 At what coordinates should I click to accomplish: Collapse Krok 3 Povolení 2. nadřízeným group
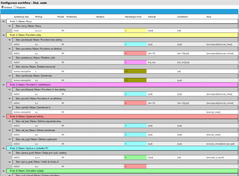[4, 85]
